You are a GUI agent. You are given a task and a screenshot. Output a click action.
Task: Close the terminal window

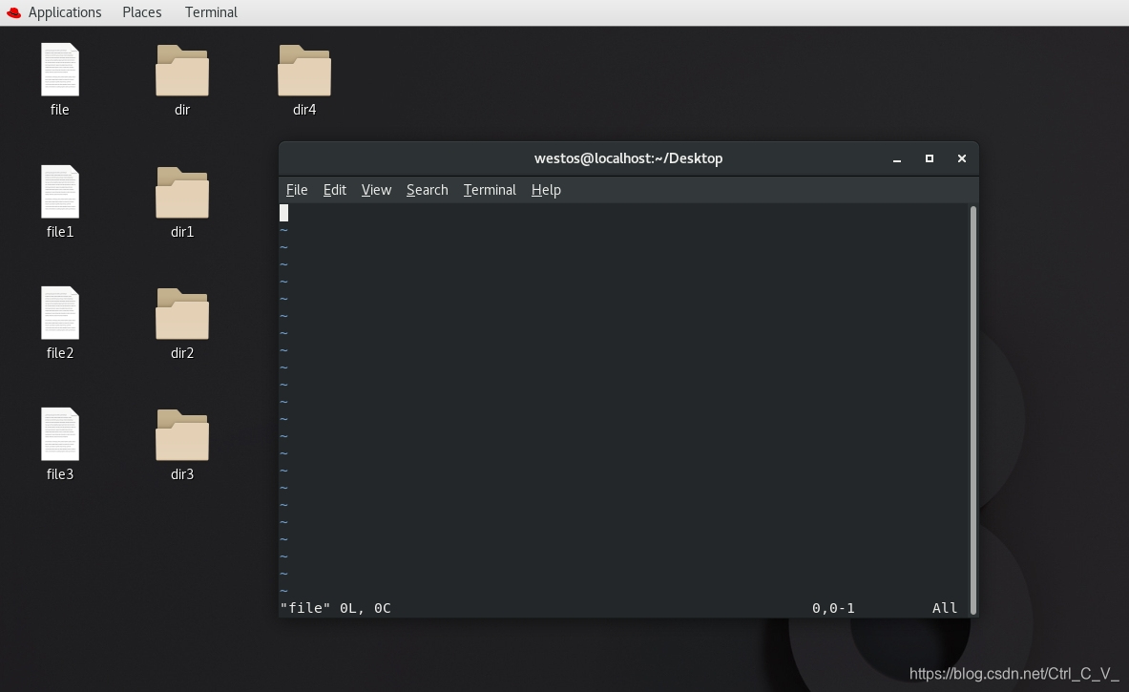point(962,158)
